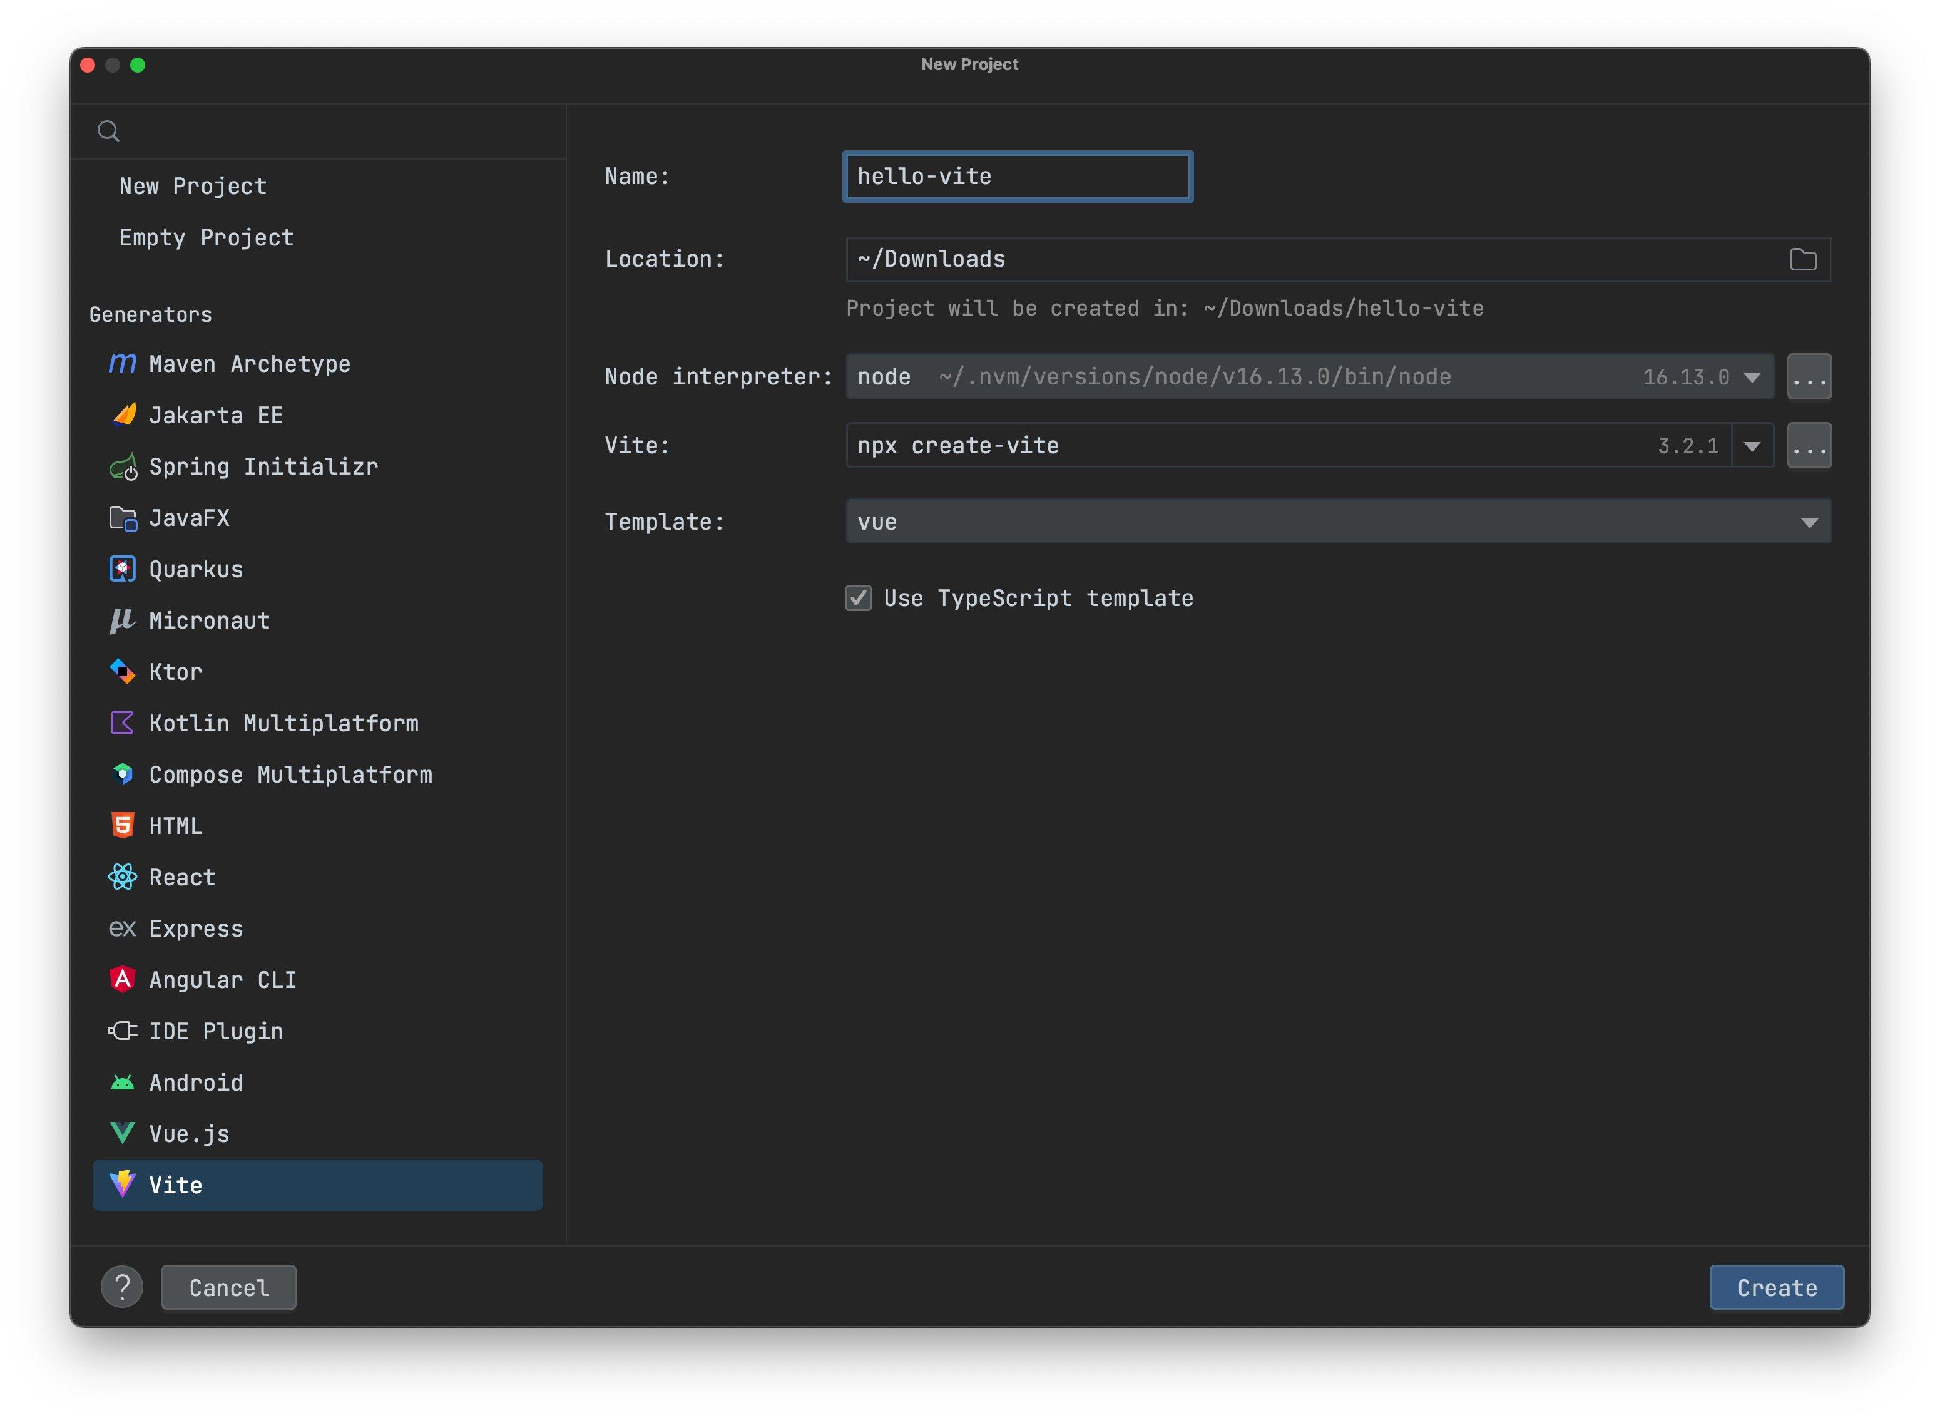1940x1420 pixels.
Task: Open the Node interpreter version dropdown
Action: coord(1753,376)
